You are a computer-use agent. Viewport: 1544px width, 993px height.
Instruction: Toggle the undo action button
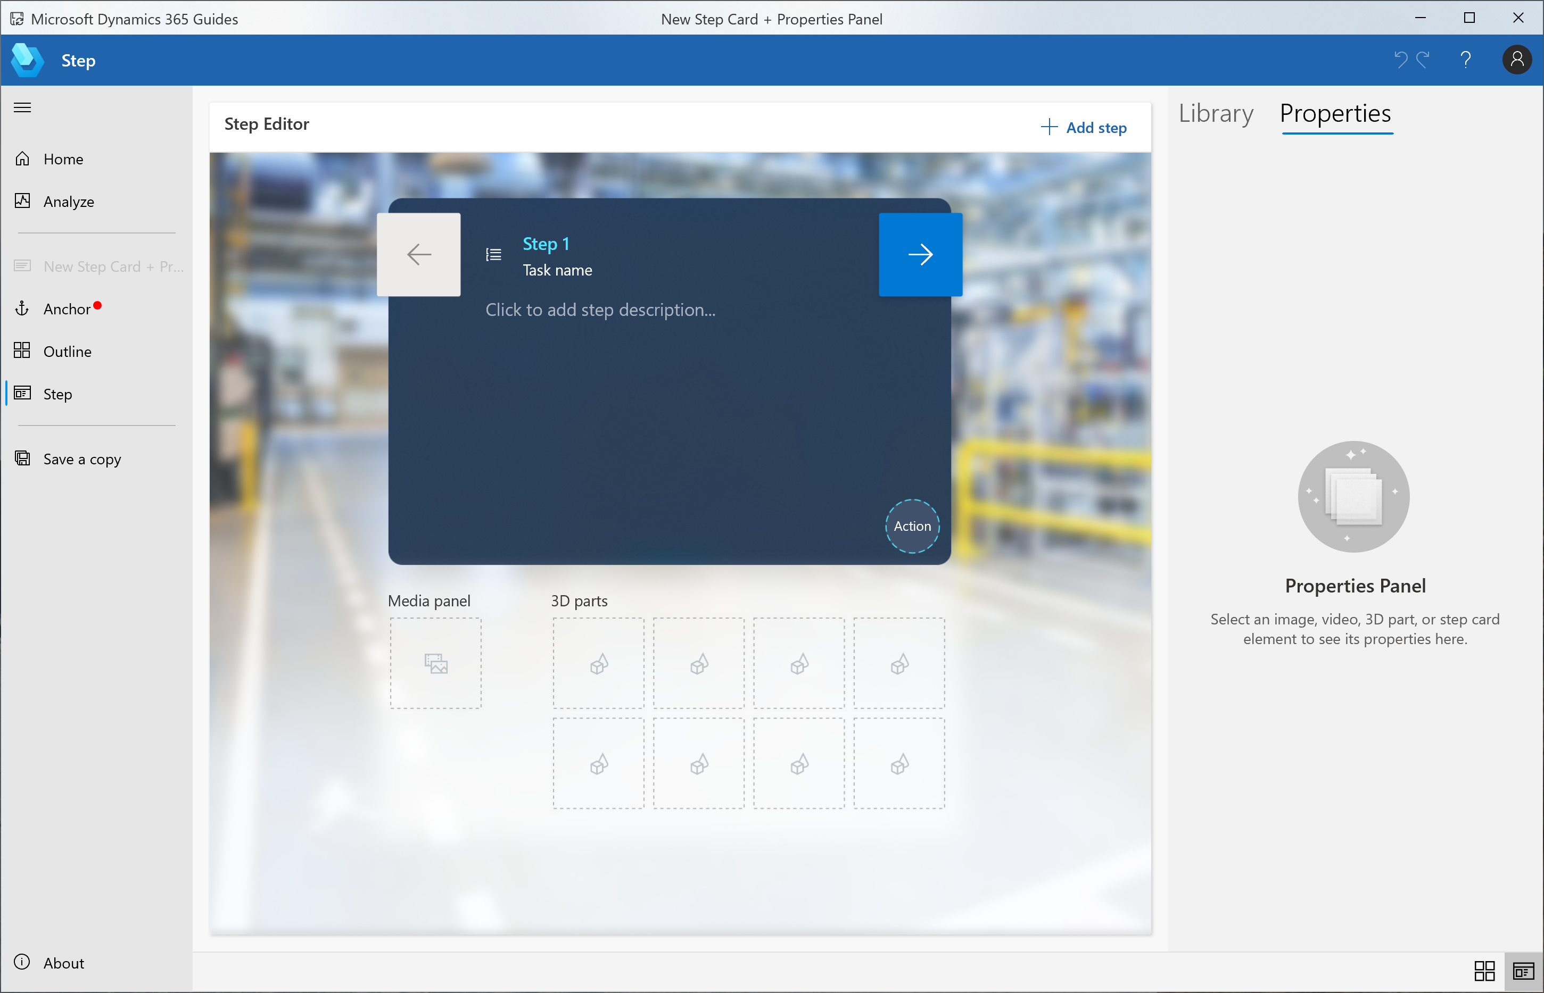point(1400,60)
